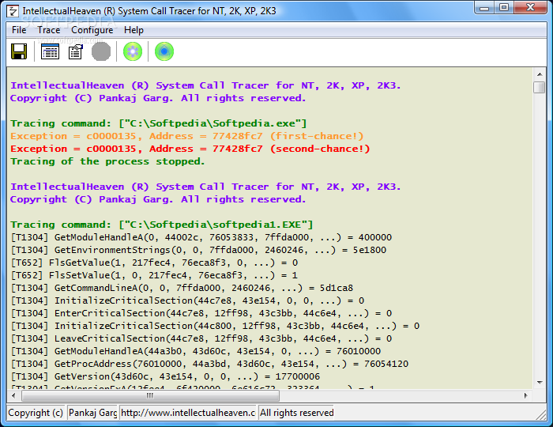
Task: Click GetModuleHandleA line returning 400000
Action: 201,237
